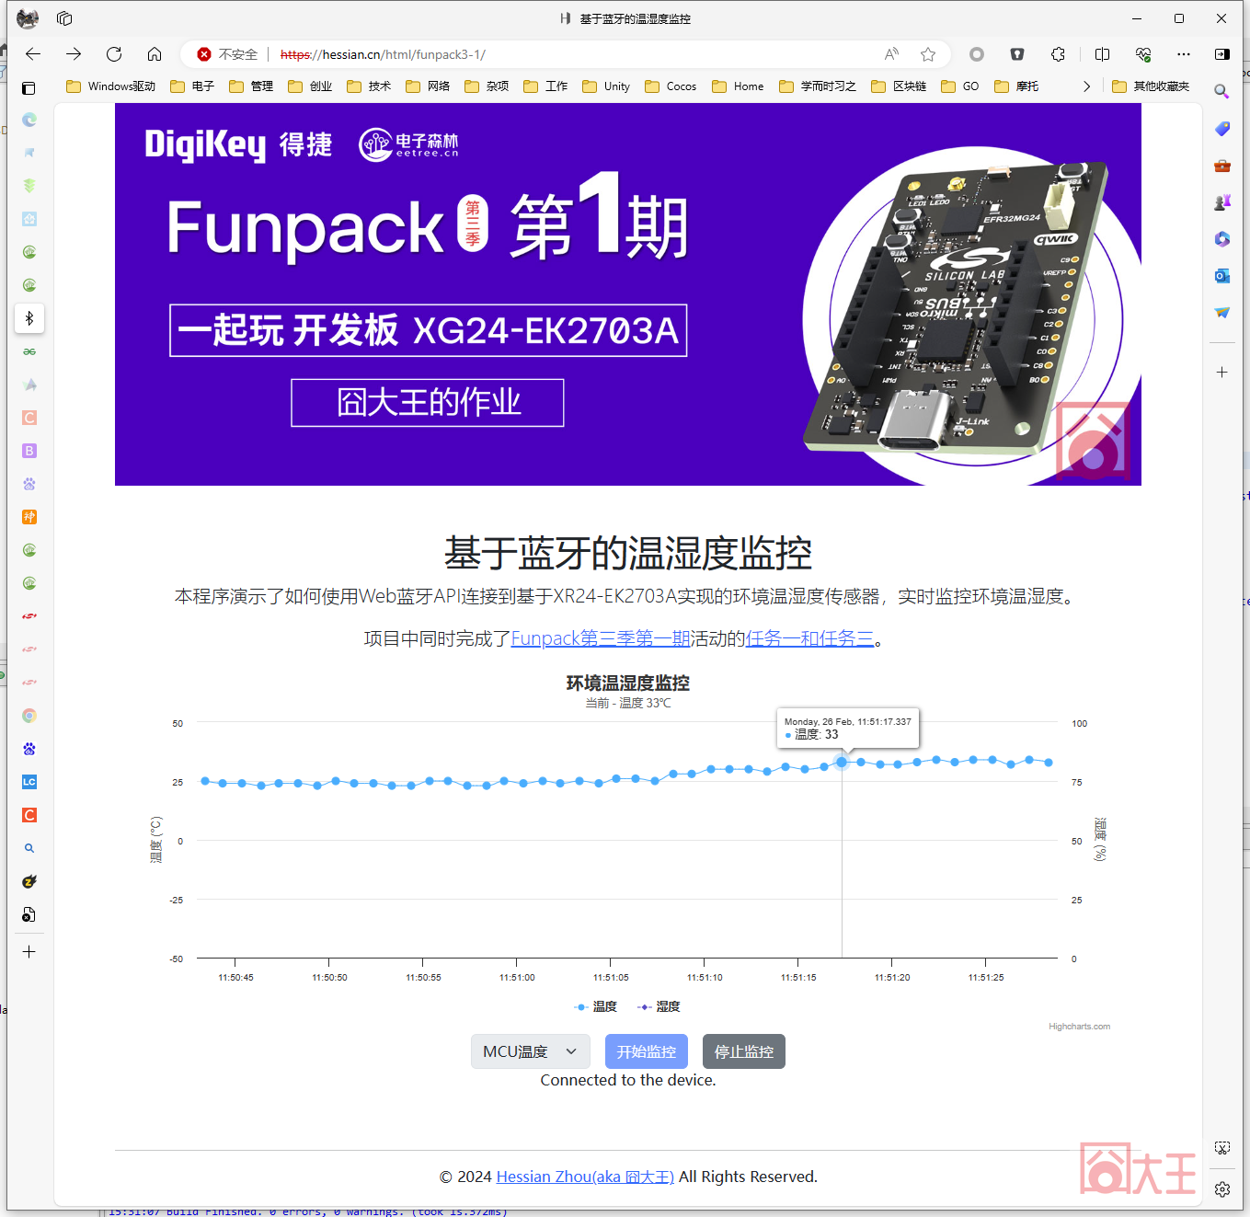Click the screenshot tool icon above sidebar gear
The width and height of the screenshot is (1250, 1217).
point(1222,1148)
